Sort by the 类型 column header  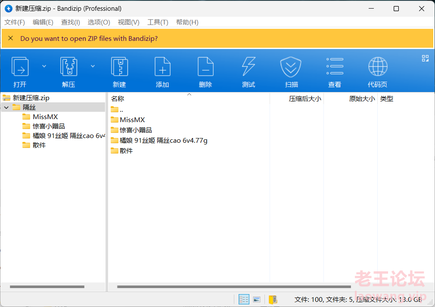(386, 98)
